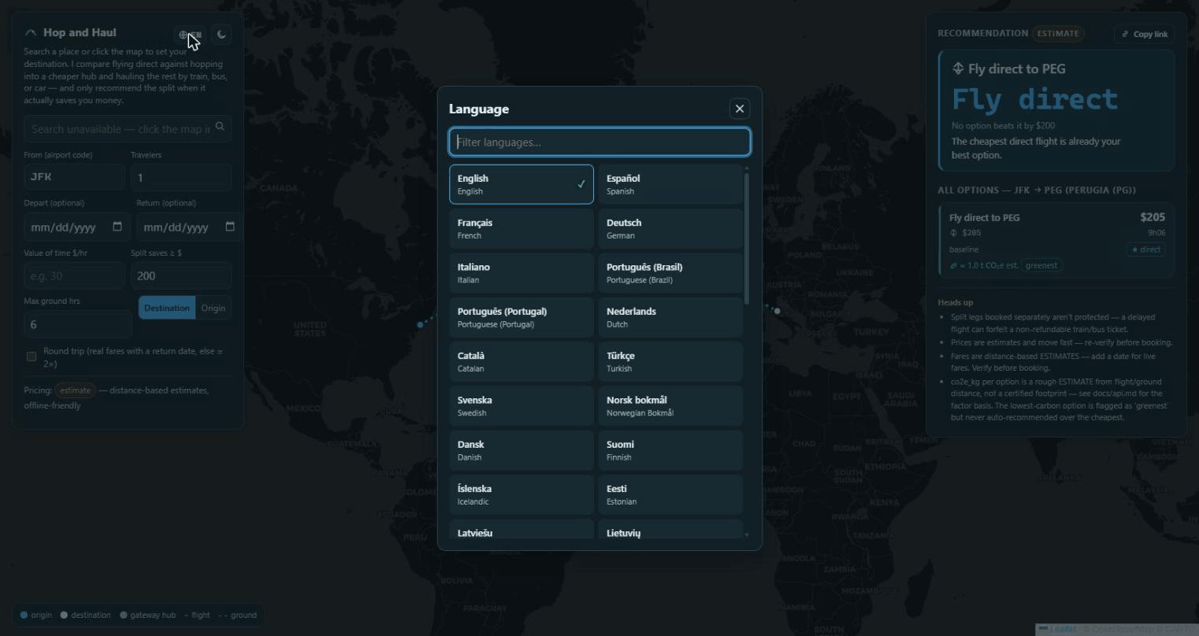Select Suomi language option
The width and height of the screenshot is (1199, 636).
pos(670,450)
